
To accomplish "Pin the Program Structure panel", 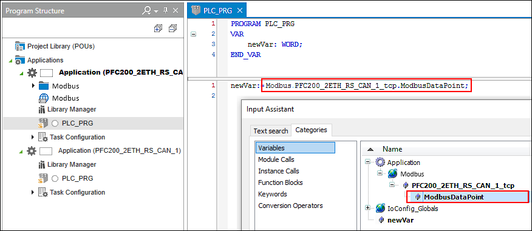I will point(166,10).
